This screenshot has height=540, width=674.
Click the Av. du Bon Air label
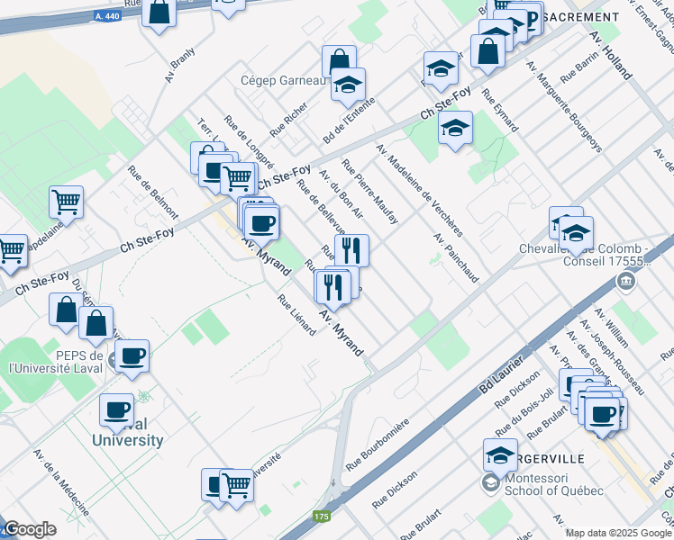341,194
